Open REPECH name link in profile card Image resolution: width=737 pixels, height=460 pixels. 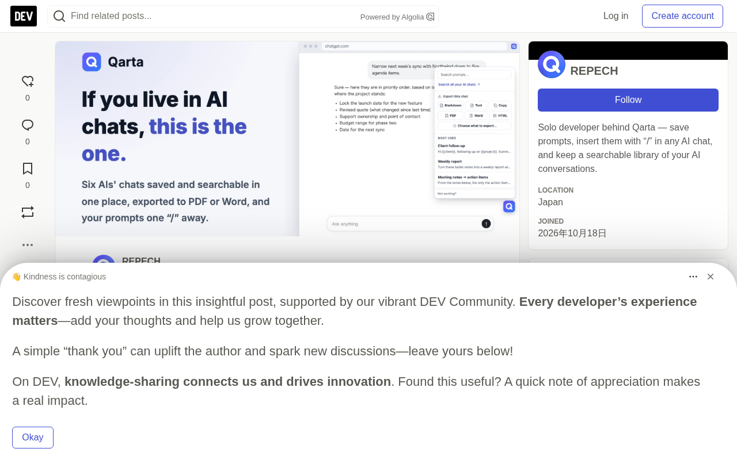(594, 71)
